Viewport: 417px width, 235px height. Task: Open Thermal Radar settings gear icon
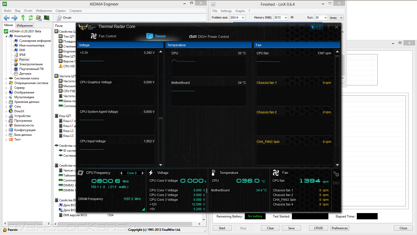coord(336,174)
